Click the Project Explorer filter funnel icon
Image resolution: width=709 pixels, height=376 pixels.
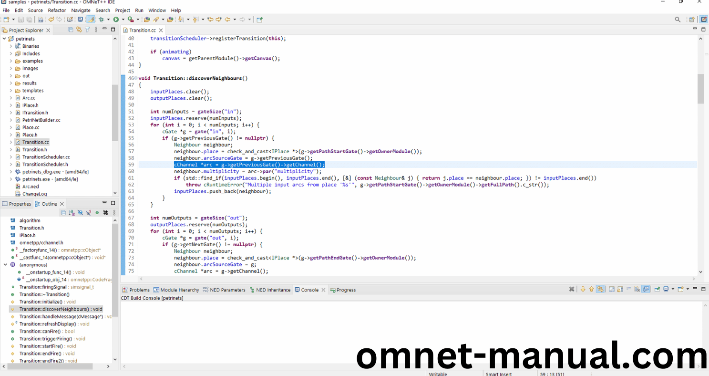tap(87, 30)
